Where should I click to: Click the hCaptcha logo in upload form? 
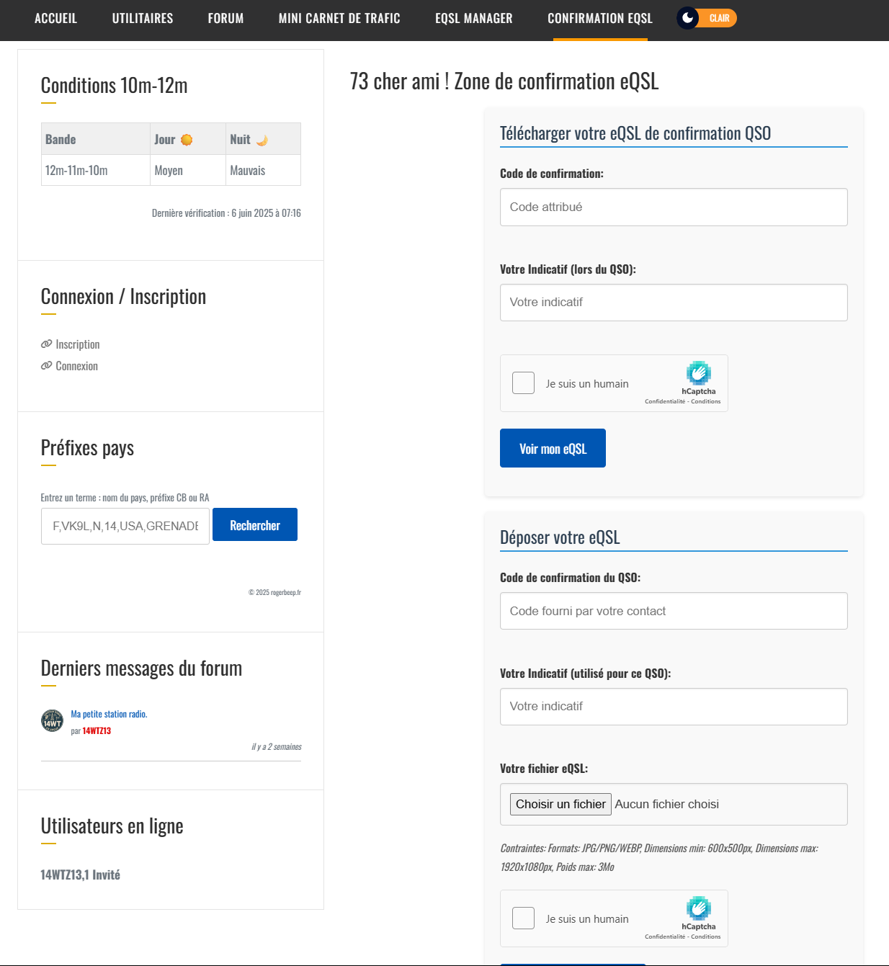698,908
